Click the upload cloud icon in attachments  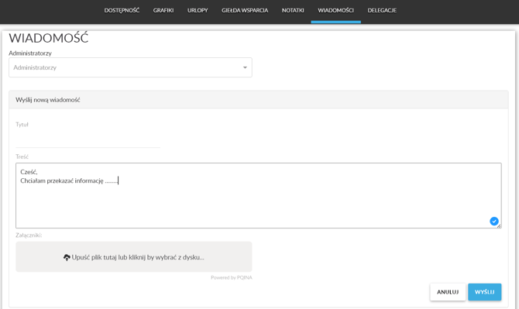point(67,257)
